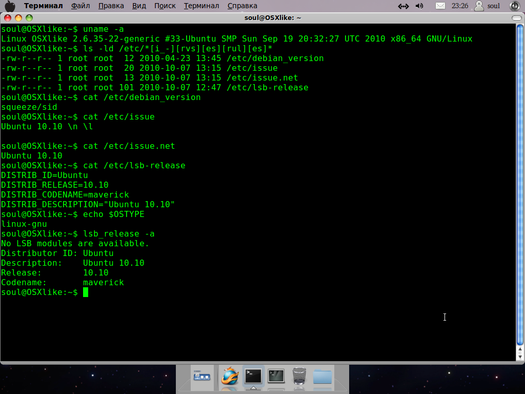The width and height of the screenshot is (525, 394).
Task: Open the second terminal dock icon
Action: point(276,376)
